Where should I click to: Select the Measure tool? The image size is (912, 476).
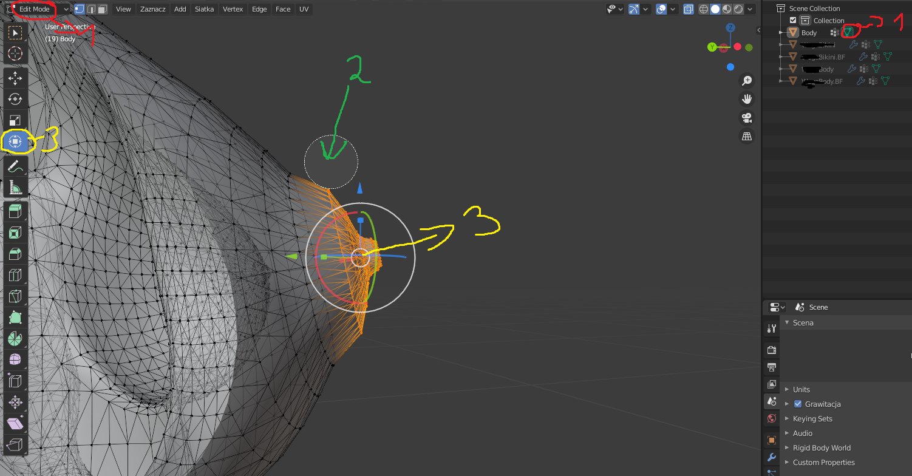[15, 187]
